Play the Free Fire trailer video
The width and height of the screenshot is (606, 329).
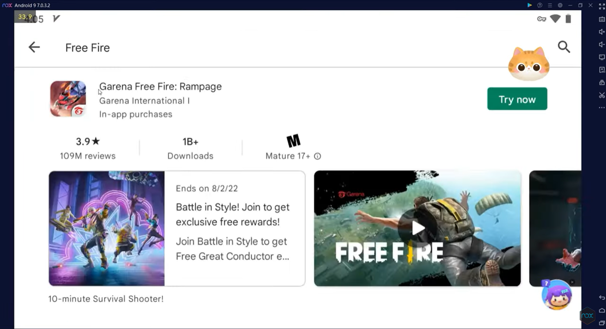tap(417, 228)
